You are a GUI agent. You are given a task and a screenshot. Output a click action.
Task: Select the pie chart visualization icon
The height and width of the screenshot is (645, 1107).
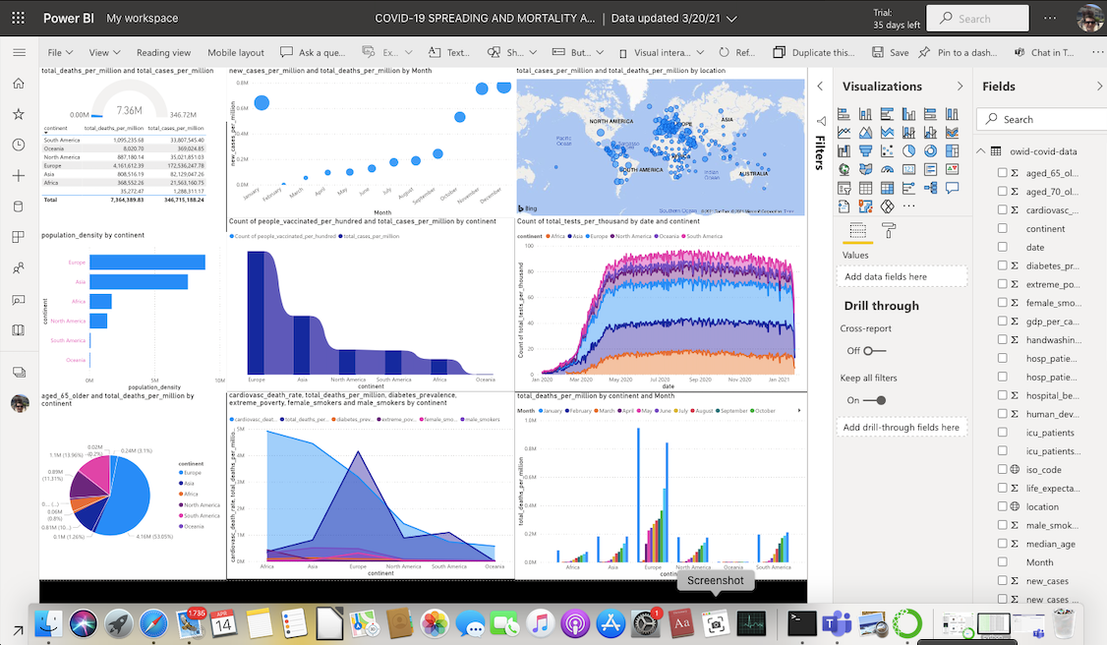pos(908,150)
